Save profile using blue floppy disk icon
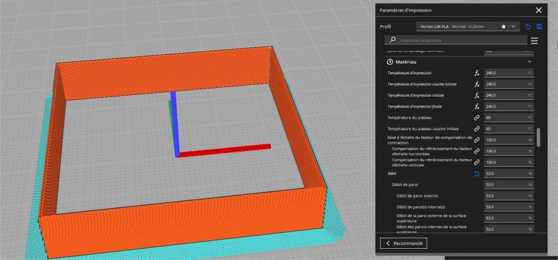 [540, 27]
